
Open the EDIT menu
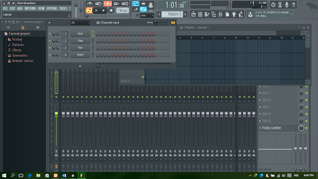pos(12,8)
